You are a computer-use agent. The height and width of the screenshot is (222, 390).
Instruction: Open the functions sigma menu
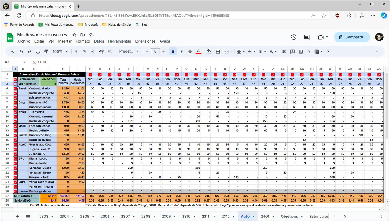click(328, 51)
